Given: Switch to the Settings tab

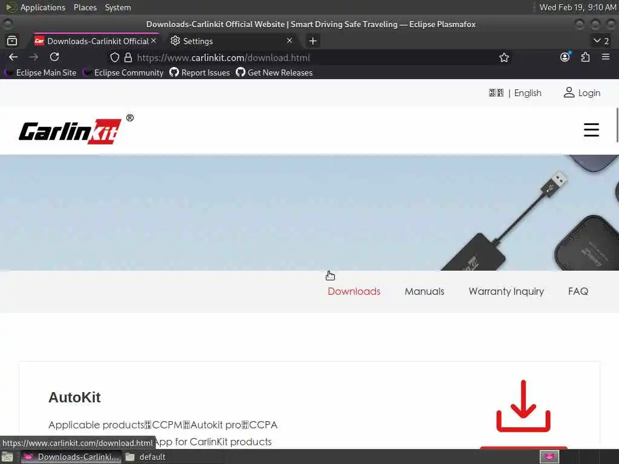Looking at the screenshot, I should 232,41.
